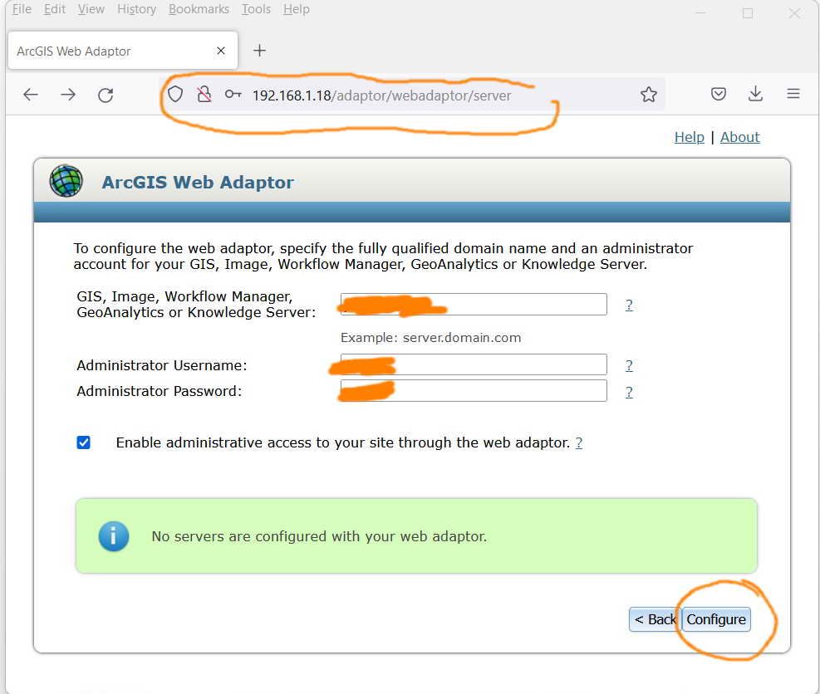The image size is (820, 694).
Task: Click the ArcGIS globe logo
Action: point(66,181)
